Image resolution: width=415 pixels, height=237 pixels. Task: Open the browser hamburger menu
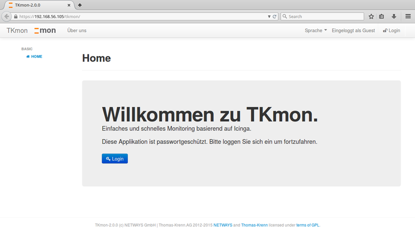408,17
